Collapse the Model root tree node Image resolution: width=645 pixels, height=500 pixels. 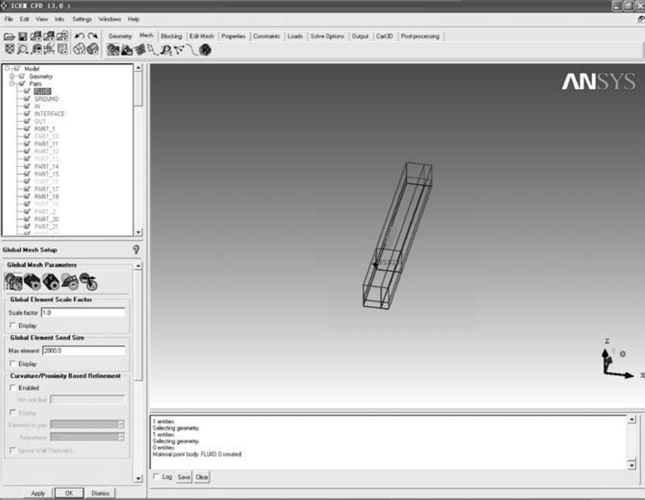coord(7,69)
